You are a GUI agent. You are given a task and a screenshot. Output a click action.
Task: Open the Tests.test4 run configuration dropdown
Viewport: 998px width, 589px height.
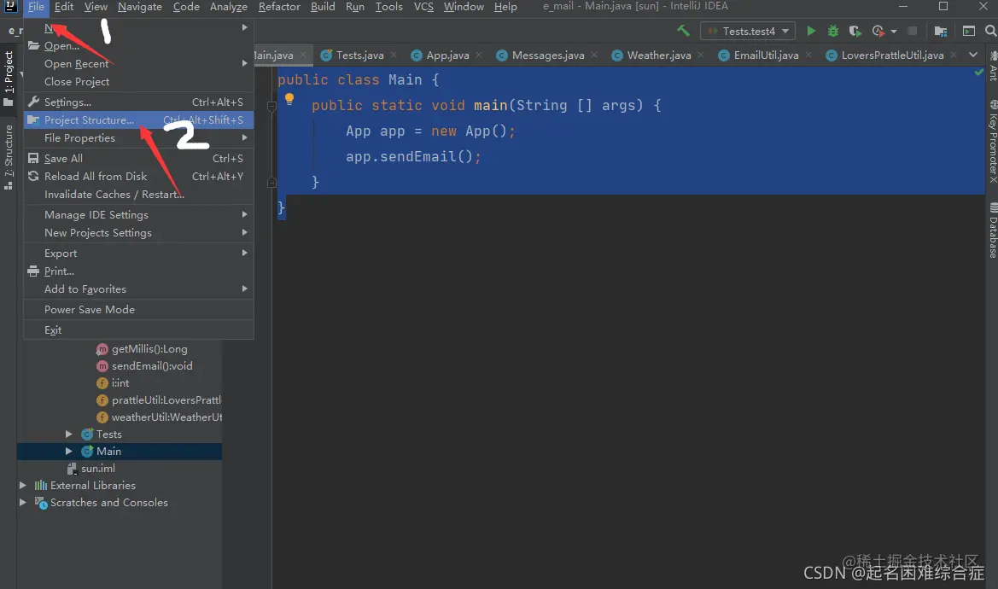[749, 31]
